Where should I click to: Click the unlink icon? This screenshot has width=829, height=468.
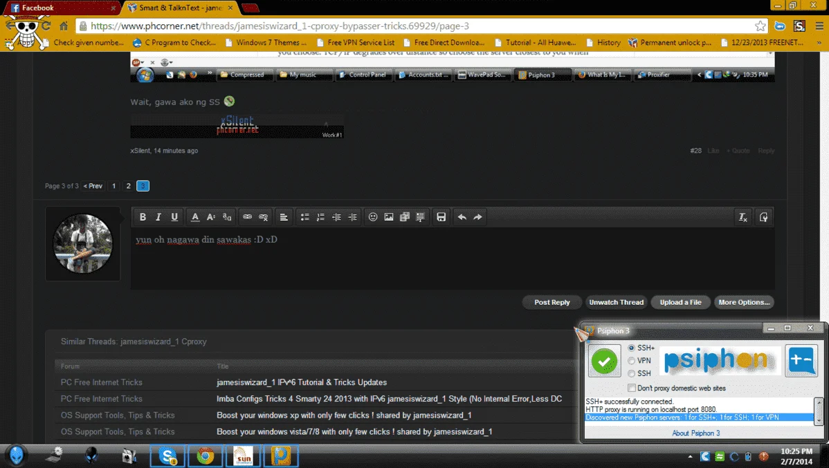(x=263, y=217)
